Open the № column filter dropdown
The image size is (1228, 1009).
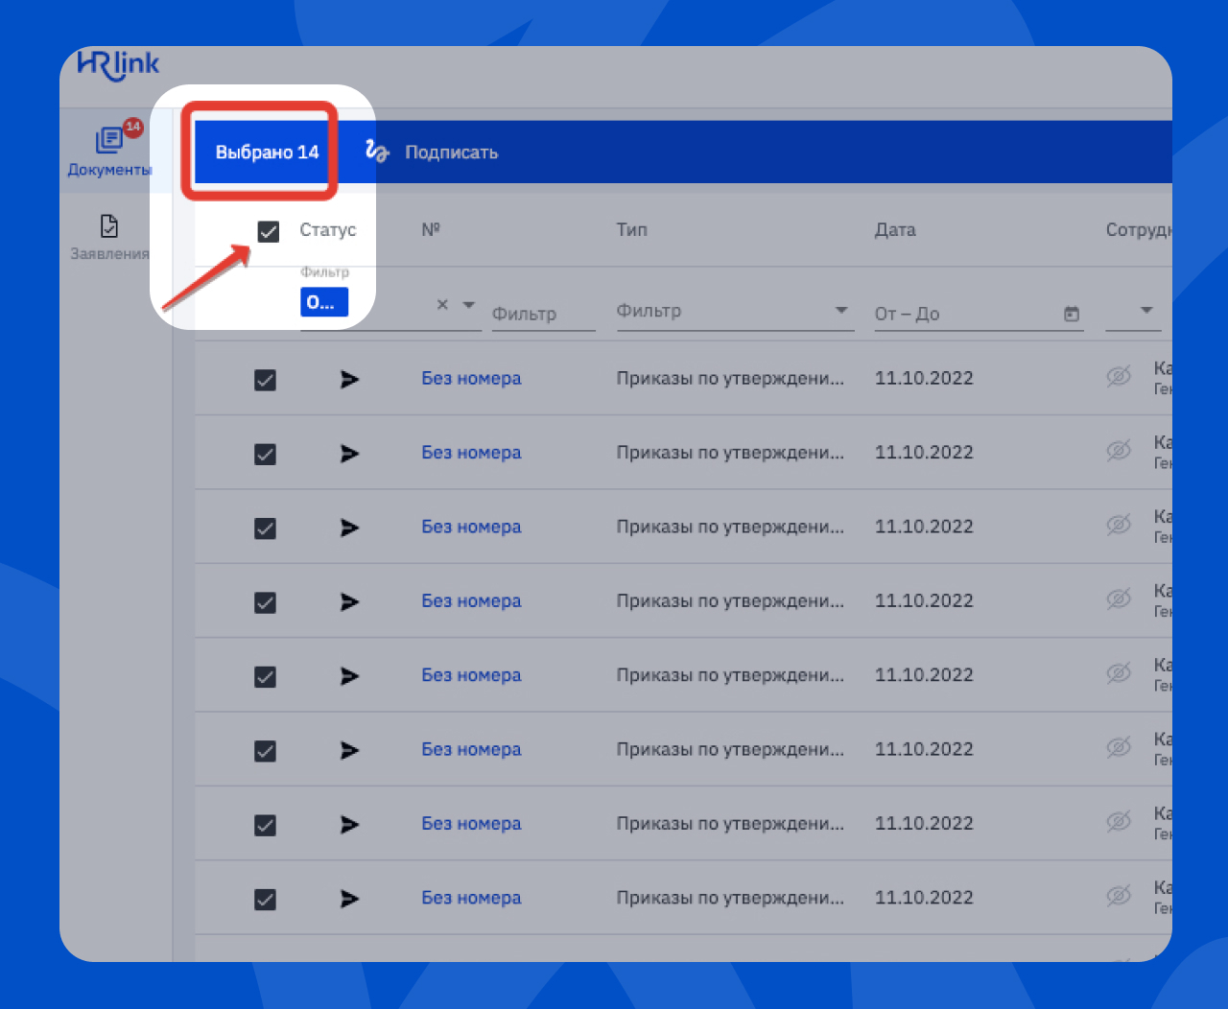468,303
